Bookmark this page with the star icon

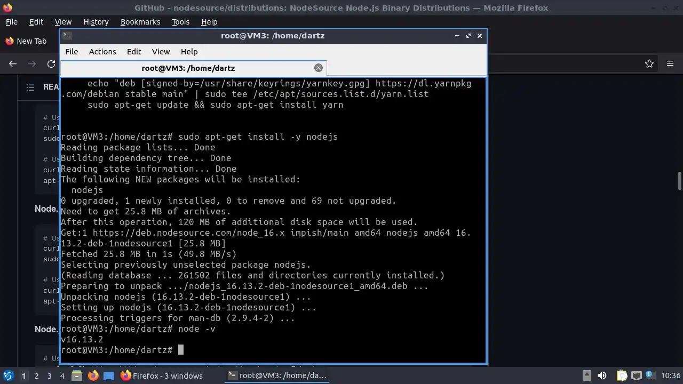649,63
